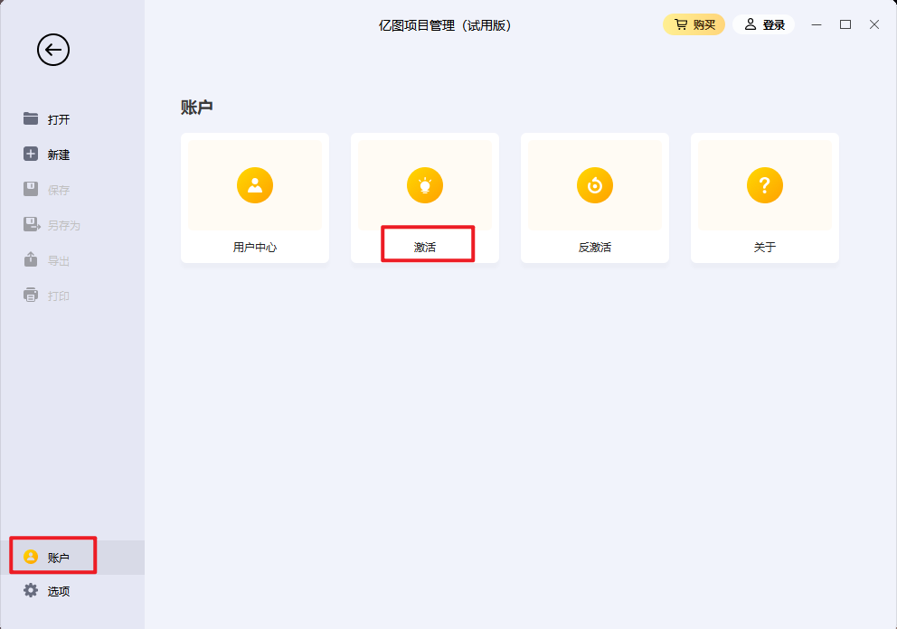The image size is (897, 629).
Task: Select 导出 in the sidebar
Action: click(x=59, y=261)
